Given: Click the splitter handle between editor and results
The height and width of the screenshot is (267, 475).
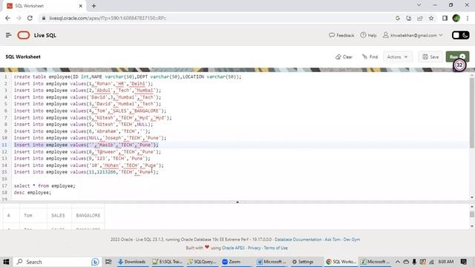Looking at the screenshot, I should click(237, 202).
